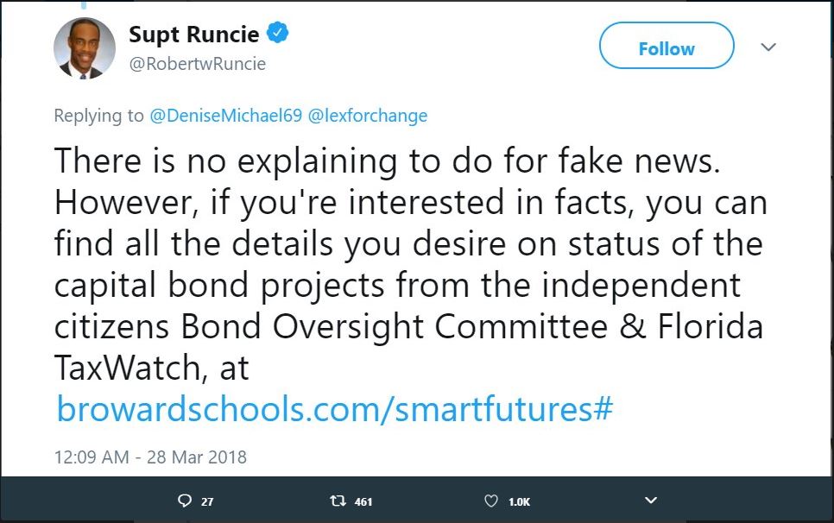Show the 461 retweets count

[363, 501]
